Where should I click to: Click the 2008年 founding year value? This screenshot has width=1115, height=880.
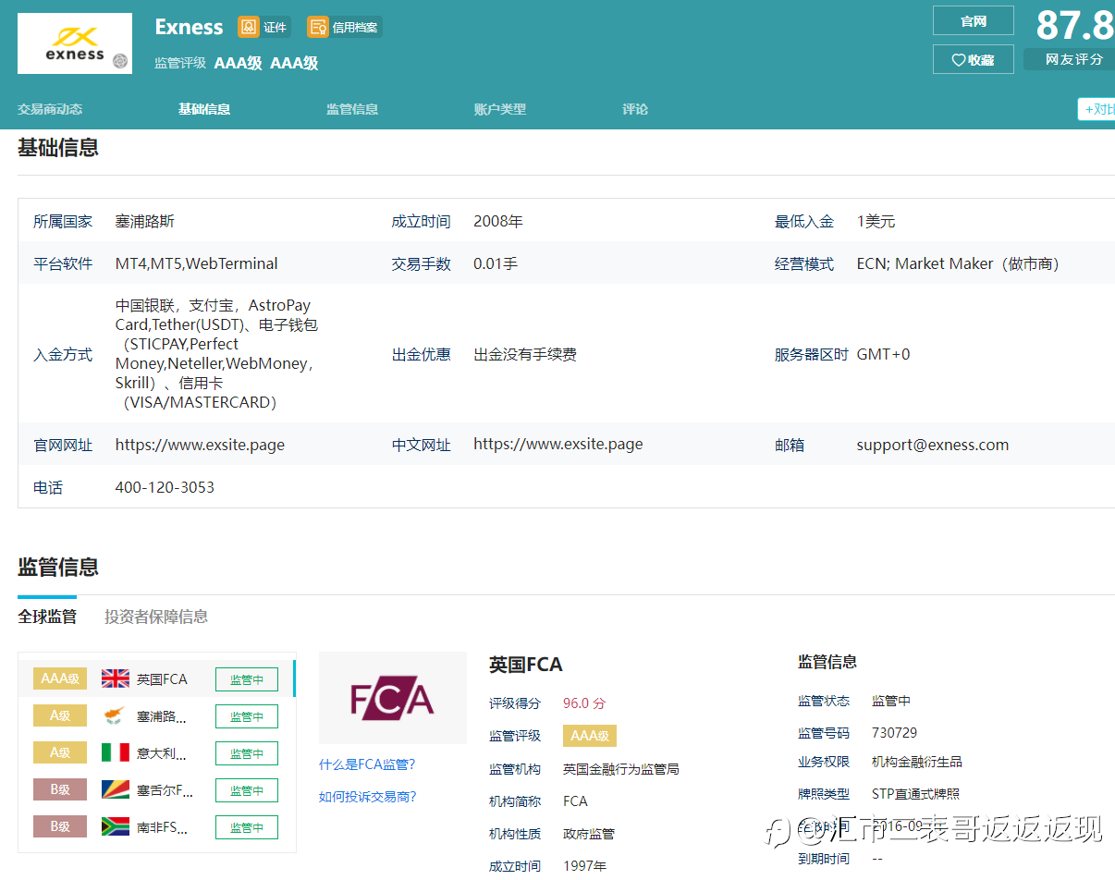498,222
